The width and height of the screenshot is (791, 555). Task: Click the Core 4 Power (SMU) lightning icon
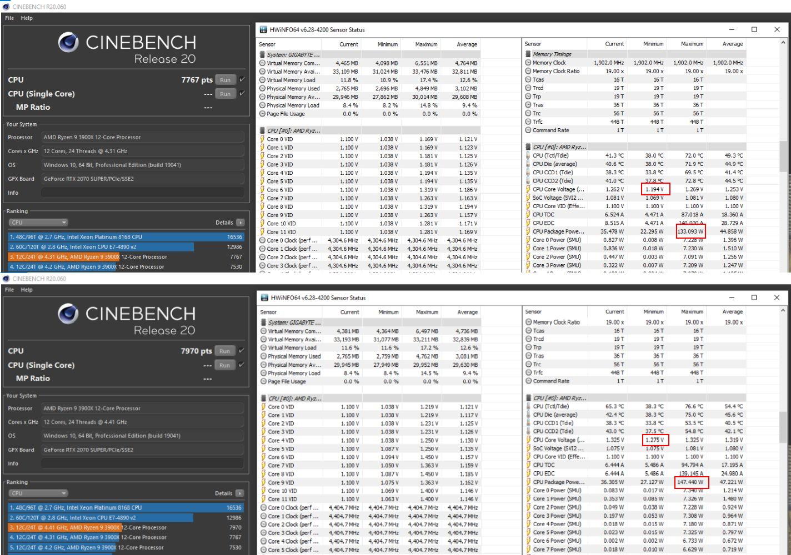tap(528, 524)
